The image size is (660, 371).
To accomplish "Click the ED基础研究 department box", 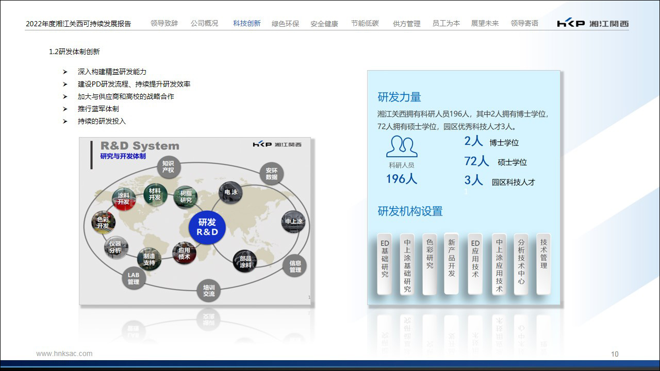I will click(x=385, y=264).
